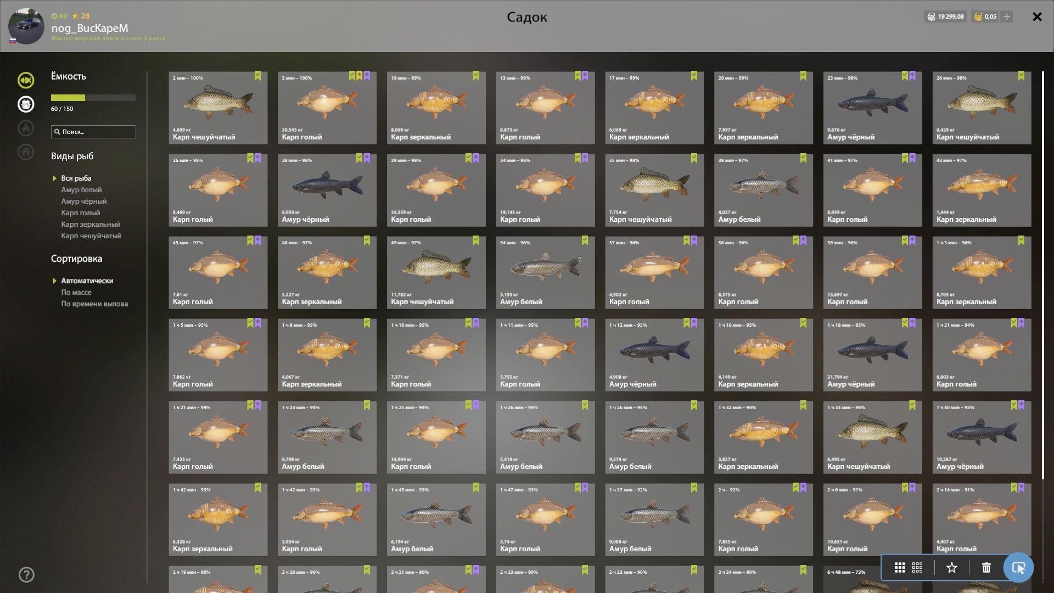Screen dimensions: 1054x593
Task: Filter fish list to Карп зеркальный
Action: pos(91,224)
